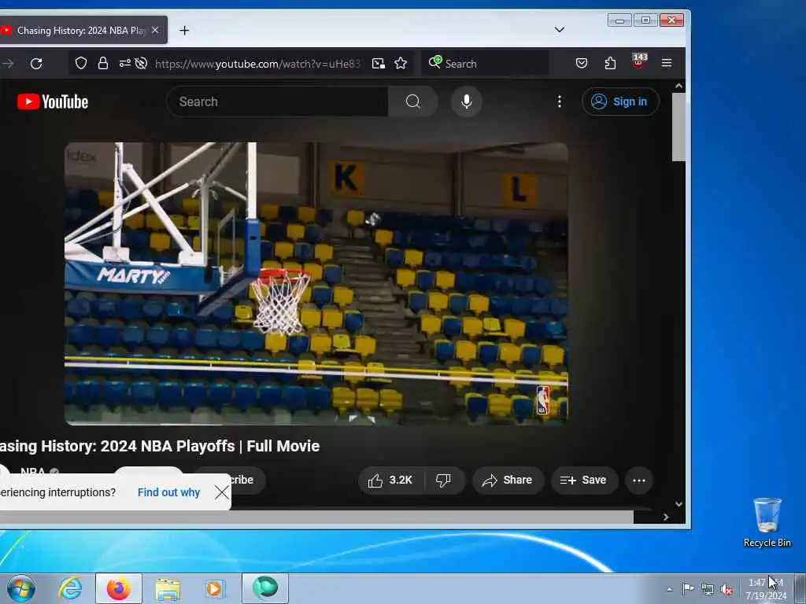
Task: Select the Recycle Bin desktop icon
Action: click(x=767, y=522)
